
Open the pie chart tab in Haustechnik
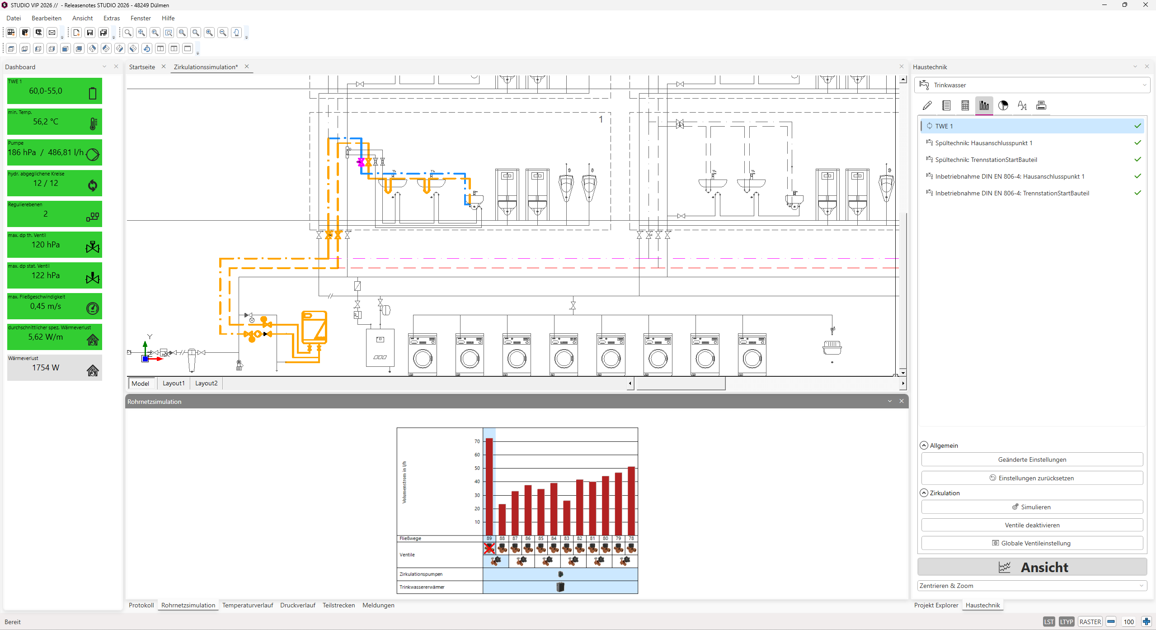1003,106
